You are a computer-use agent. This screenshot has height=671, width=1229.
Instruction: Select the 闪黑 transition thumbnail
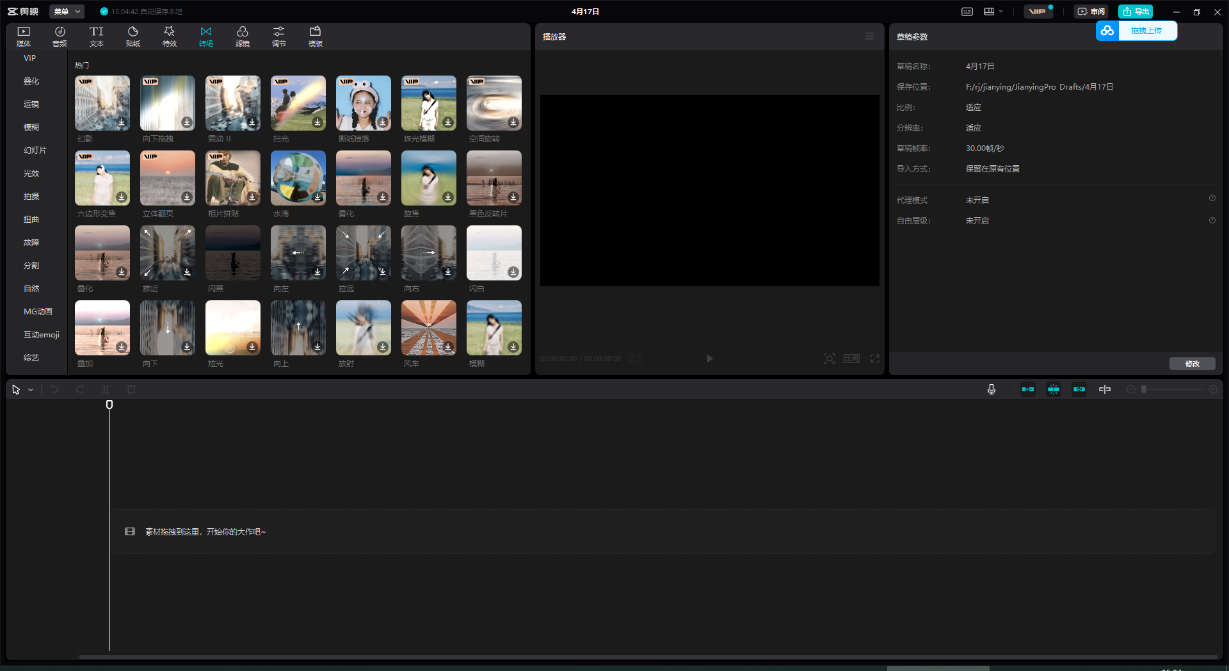click(233, 253)
